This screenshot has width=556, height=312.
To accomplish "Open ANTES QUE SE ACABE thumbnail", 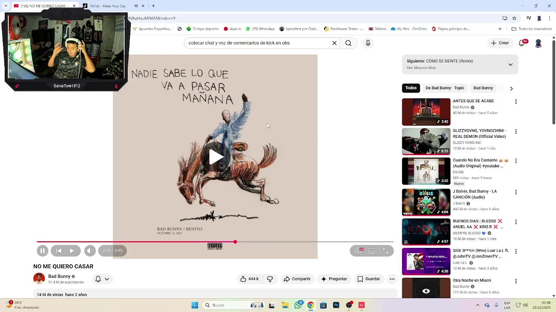I will click(x=426, y=112).
